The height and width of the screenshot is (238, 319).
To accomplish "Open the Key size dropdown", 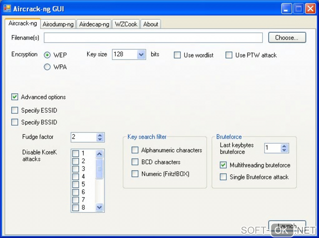I will point(141,54).
